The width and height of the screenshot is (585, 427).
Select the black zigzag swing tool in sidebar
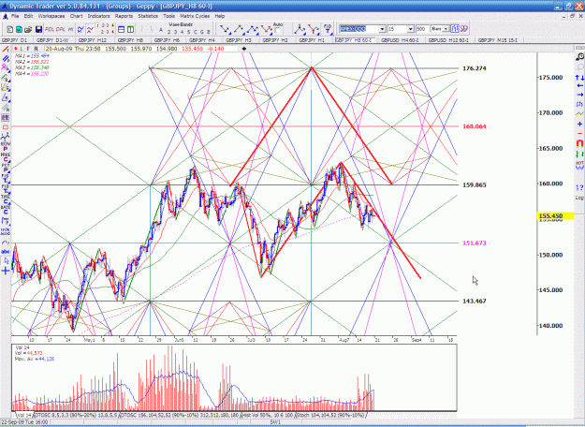[x=6, y=138]
